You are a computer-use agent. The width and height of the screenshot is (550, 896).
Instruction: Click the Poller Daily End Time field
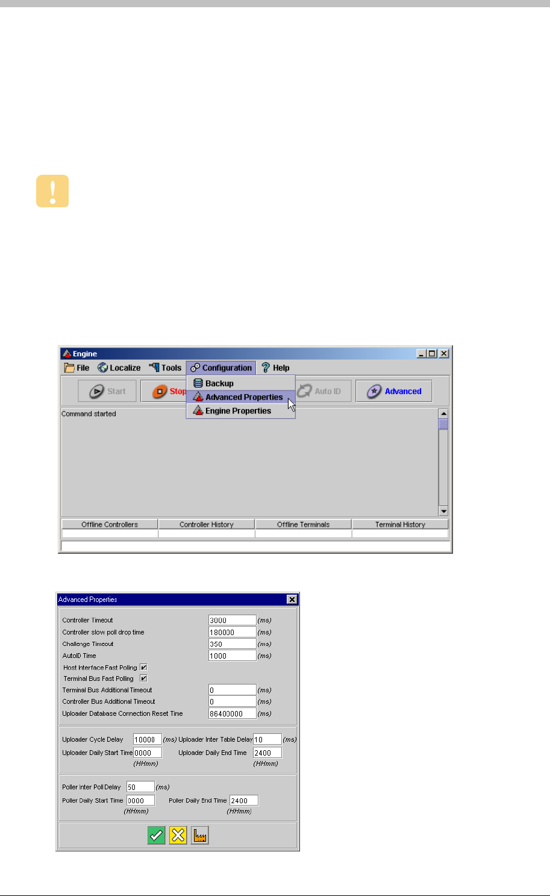244,800
